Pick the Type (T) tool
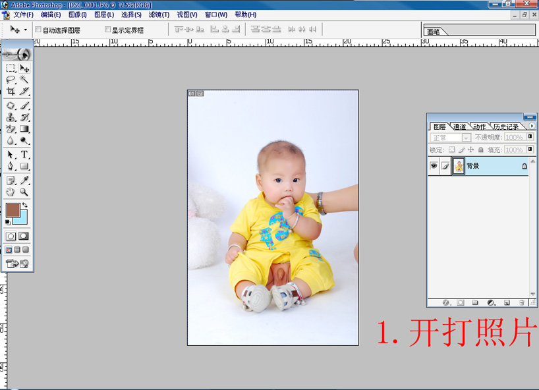The width and height of the screenshot is (539, 390). [x=24, y=155]
